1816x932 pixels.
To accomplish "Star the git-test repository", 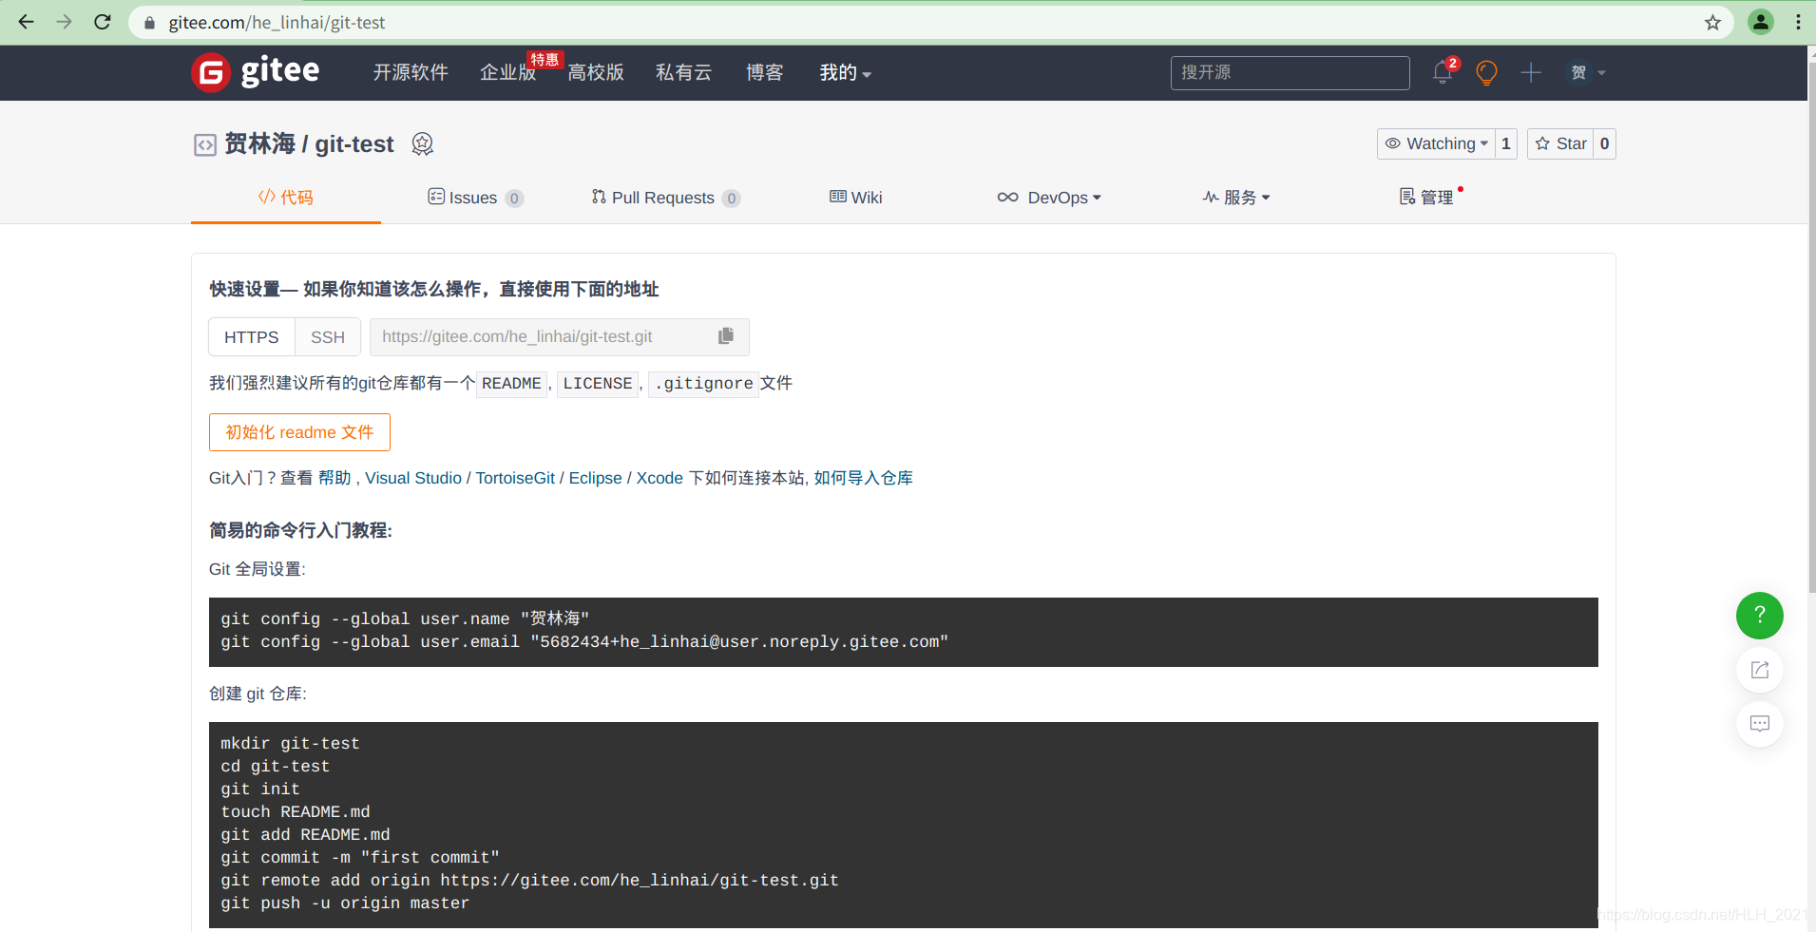I will tap(1560, 143).
